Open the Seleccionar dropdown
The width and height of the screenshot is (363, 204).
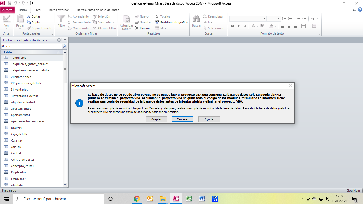pos(215,28)
